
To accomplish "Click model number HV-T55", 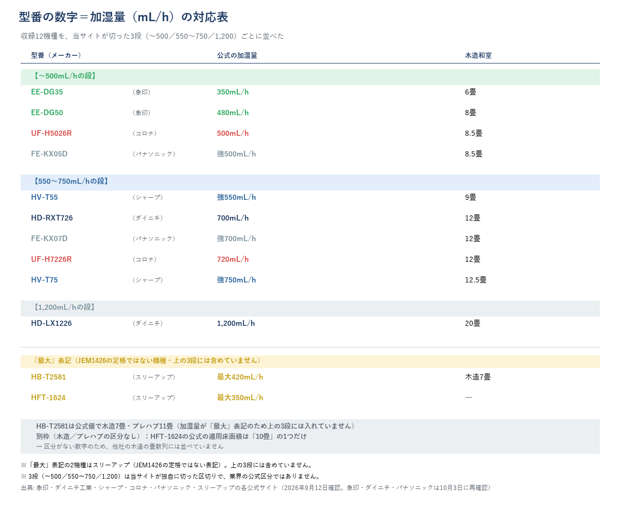I will coord(44,197).
